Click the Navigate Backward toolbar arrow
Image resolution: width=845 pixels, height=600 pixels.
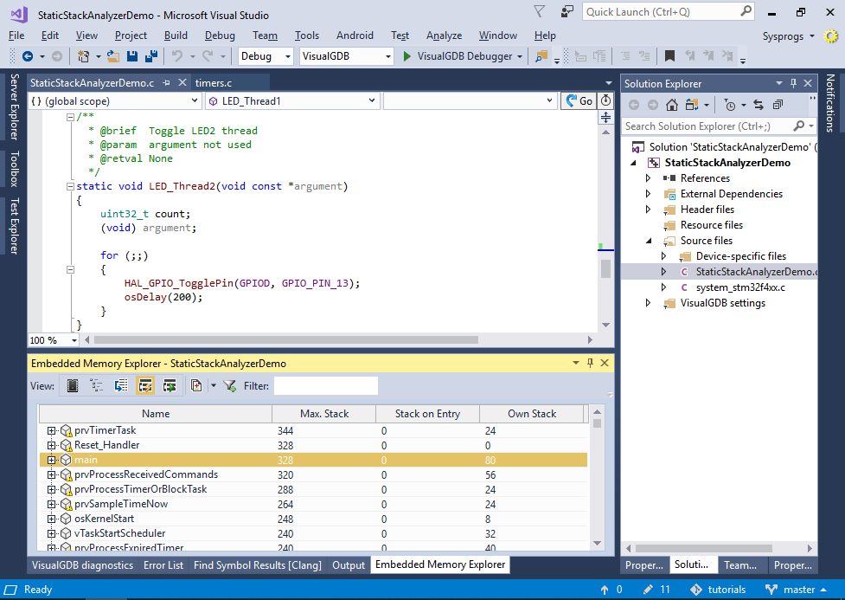pyautogui.click(x=28, y=56)
